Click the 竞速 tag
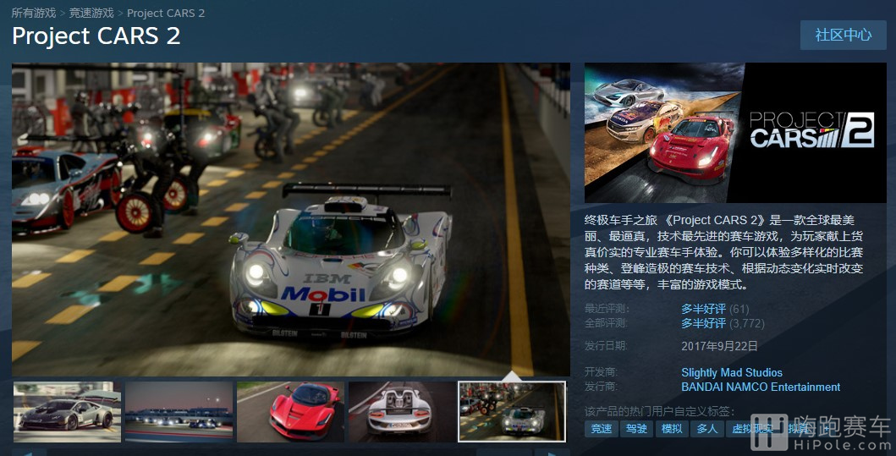 [602, 429]
